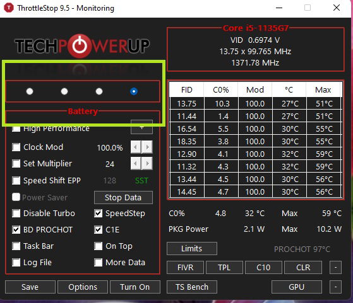Decrease Clock Mod with left arrow
Viewport: 353px width, 303px height.
point(136,147)
